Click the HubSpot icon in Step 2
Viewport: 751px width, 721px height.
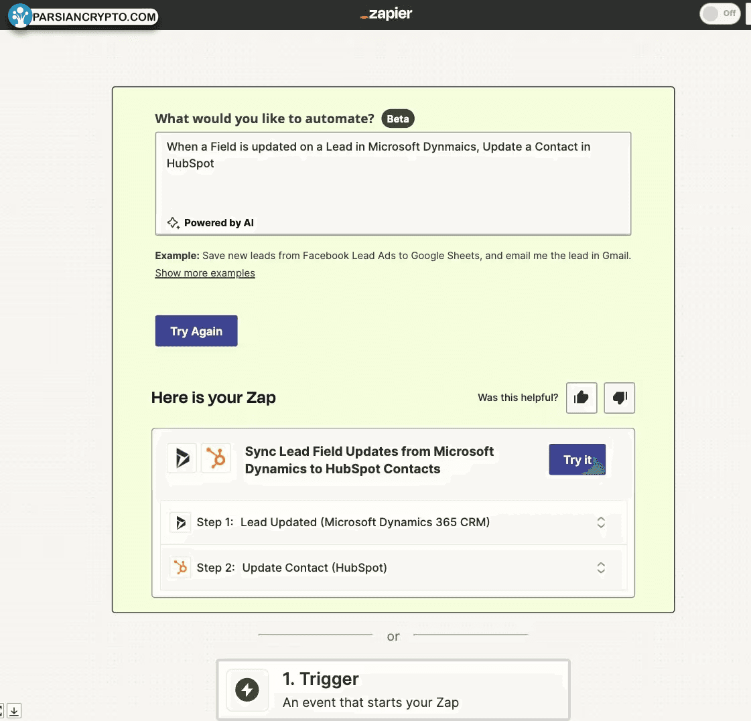point(181,568)
